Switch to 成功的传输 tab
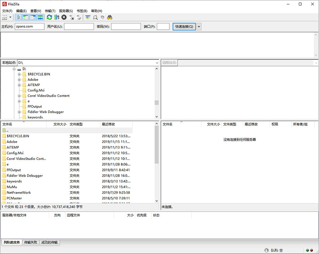Viewport: 319px width, 254px height. [49, 242]
